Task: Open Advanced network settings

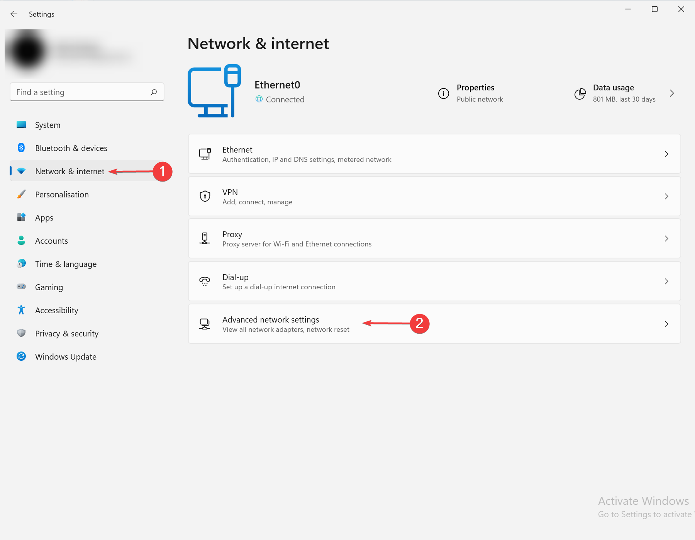Action: 434,324
